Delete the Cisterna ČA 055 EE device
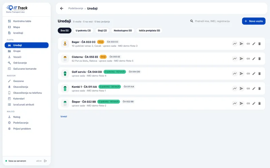Image resolution: width=270 pixels, height=168 pixels. 260,58
